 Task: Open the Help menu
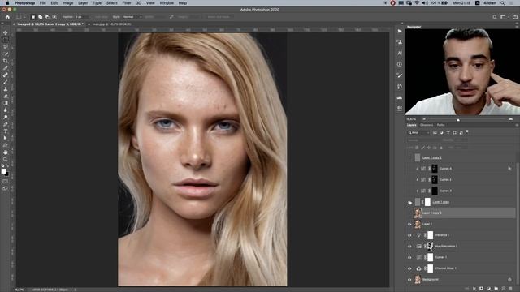(183, 3)
